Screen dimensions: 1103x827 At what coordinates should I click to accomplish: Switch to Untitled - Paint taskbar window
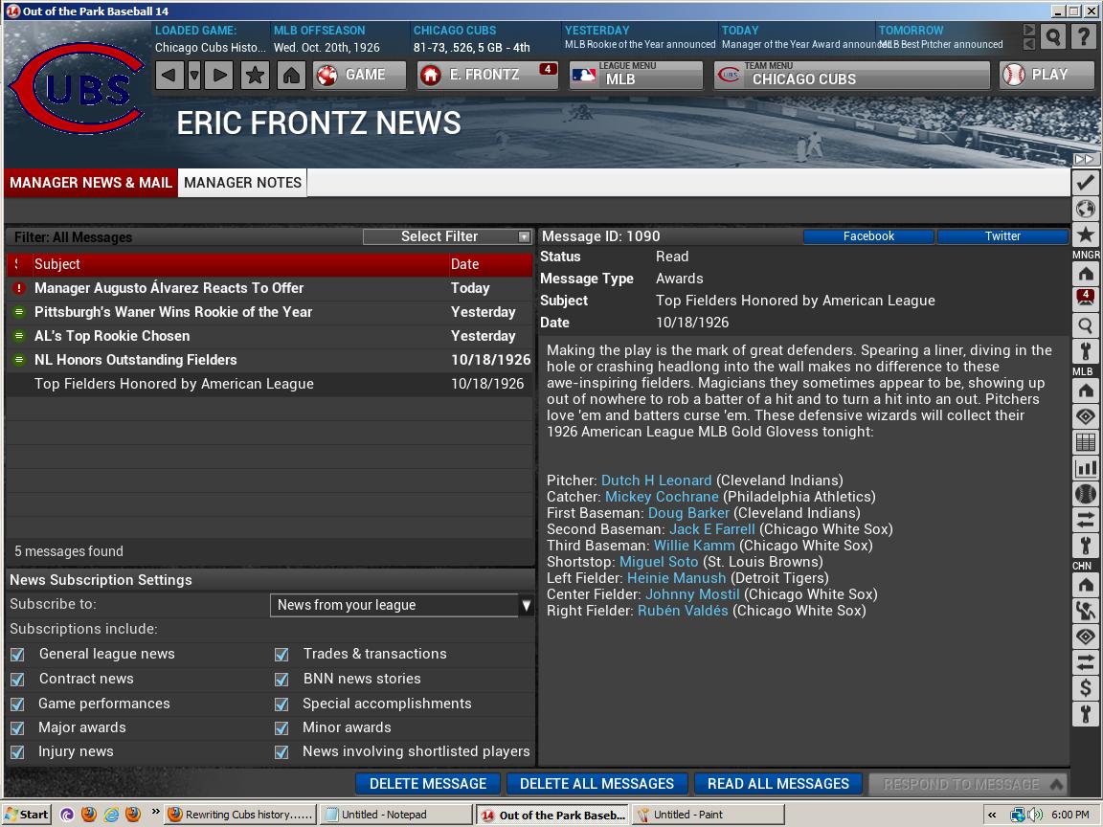click(x=707, y=815)
